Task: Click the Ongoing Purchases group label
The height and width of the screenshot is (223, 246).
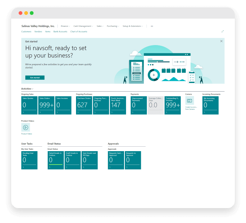Action: pos(84,94)
